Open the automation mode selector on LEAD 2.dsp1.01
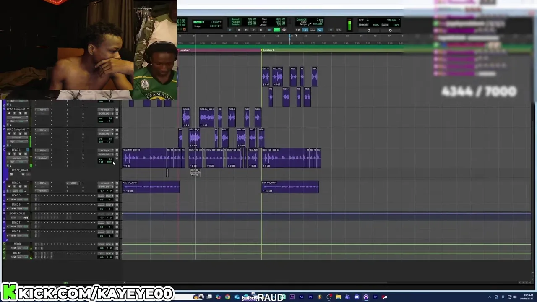Screen dimensions: 537x302 (22, 141)
